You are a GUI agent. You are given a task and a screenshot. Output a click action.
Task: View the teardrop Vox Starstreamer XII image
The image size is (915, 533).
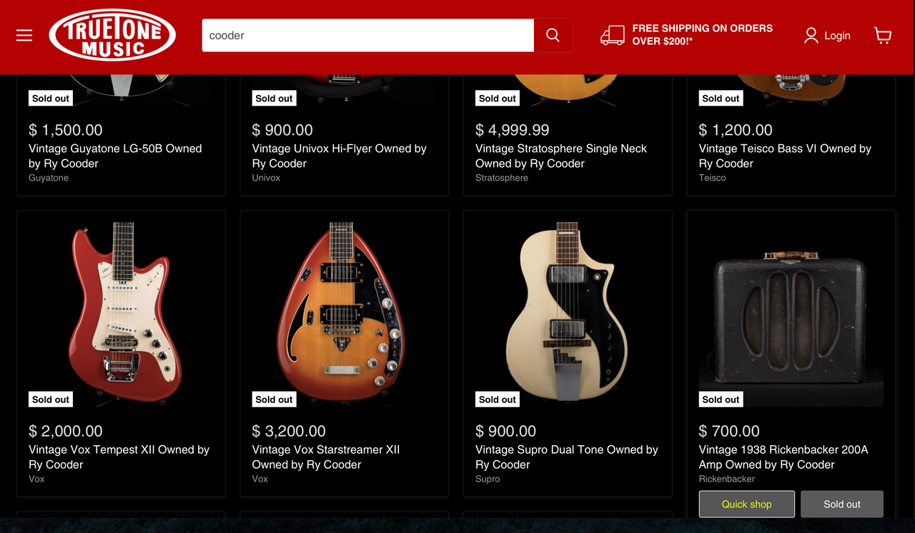tap(345, 314)
